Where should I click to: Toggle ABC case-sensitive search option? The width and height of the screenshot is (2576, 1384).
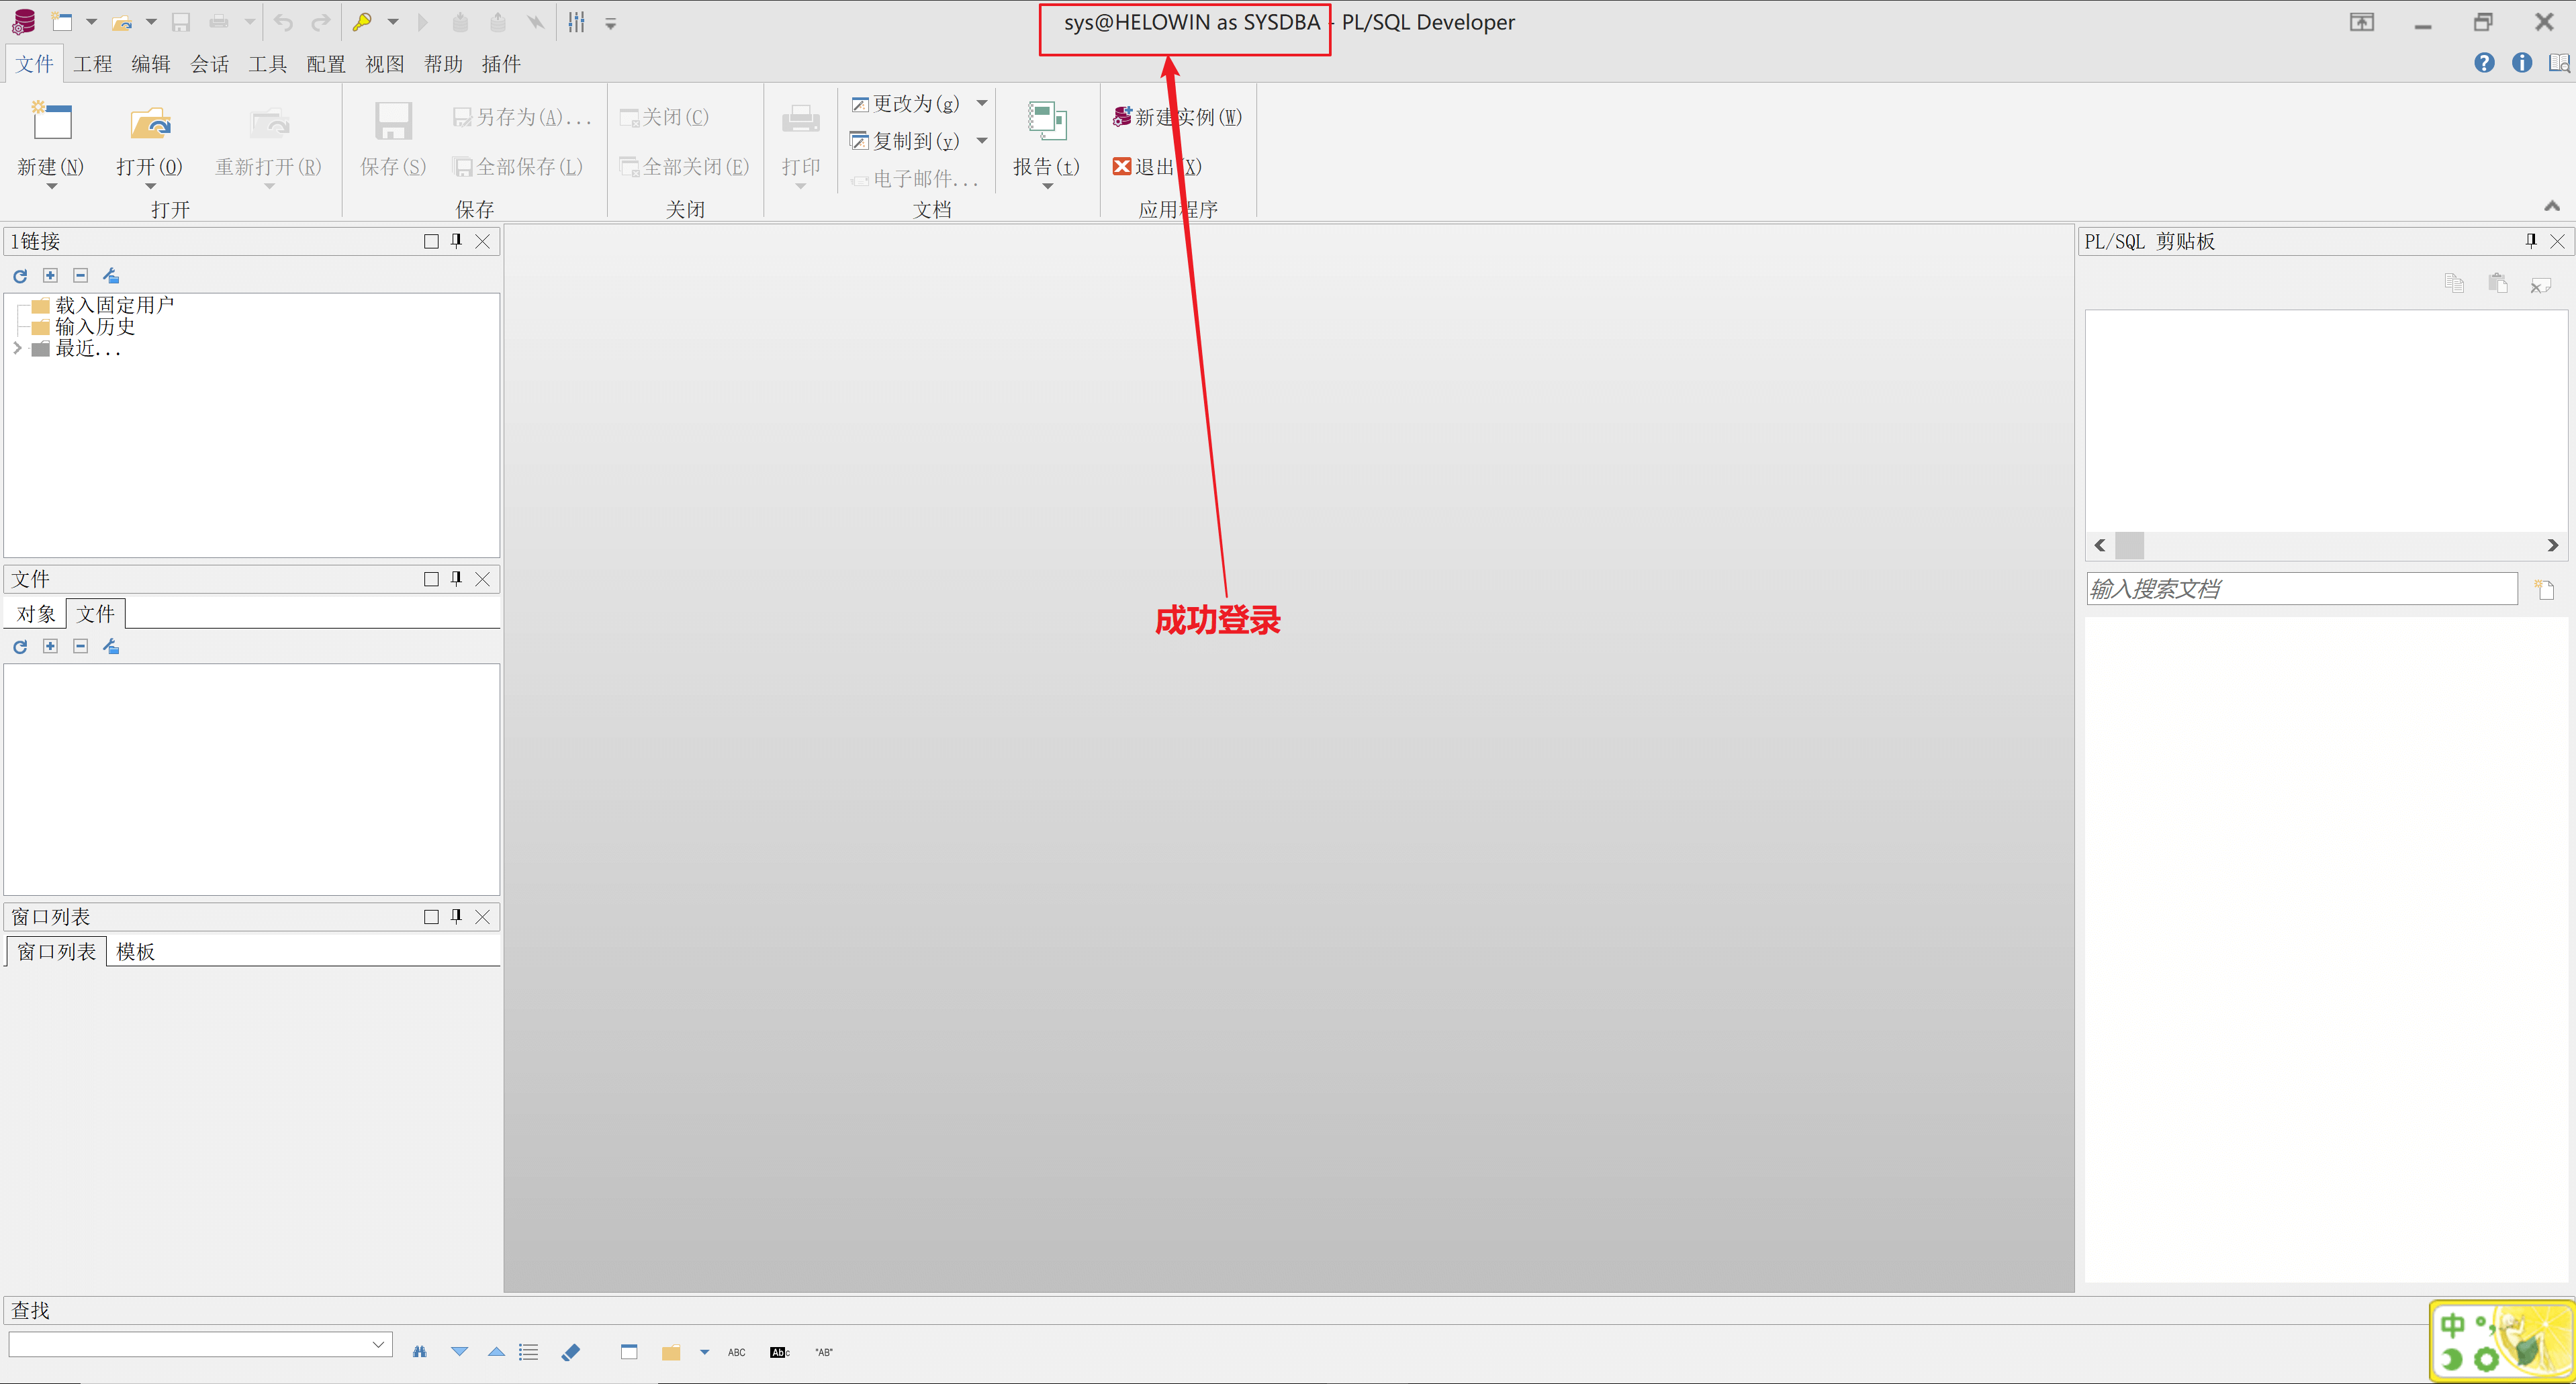click(x=736, y=1352)
